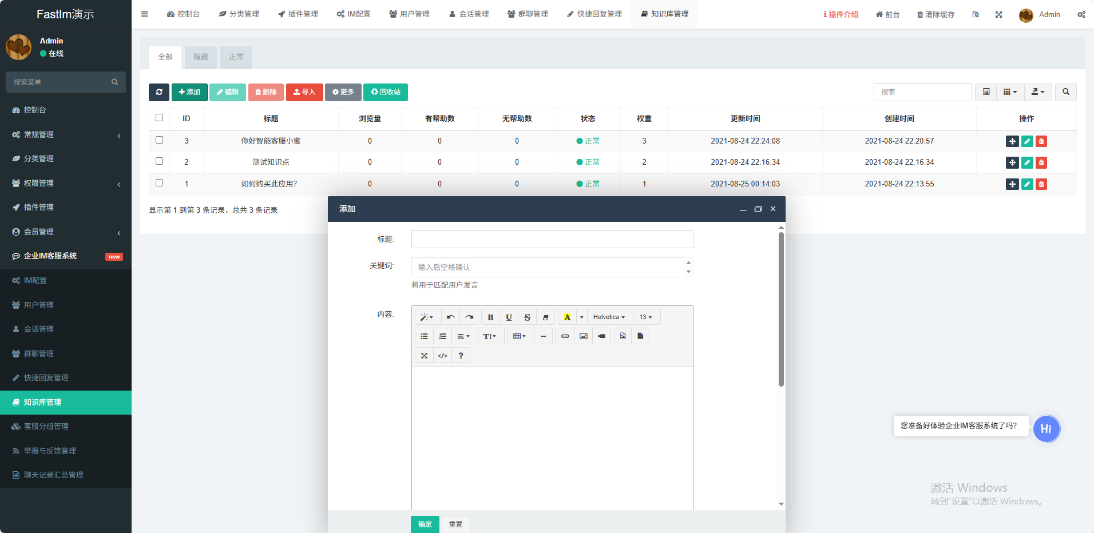Image resolution: width=1094 pixels, height=533 pixels.
Task: Add an unordered bullet list
Action: [424, 336]
